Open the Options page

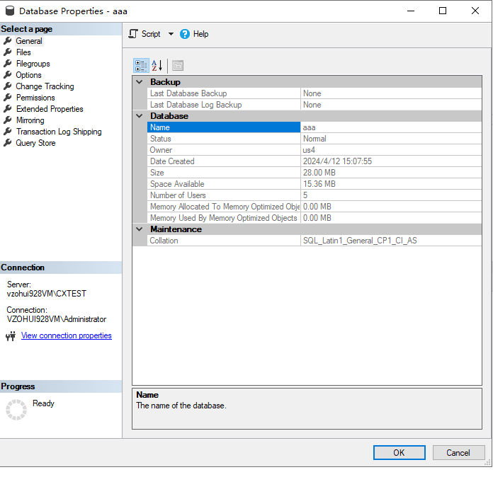[x=28, y=75]
